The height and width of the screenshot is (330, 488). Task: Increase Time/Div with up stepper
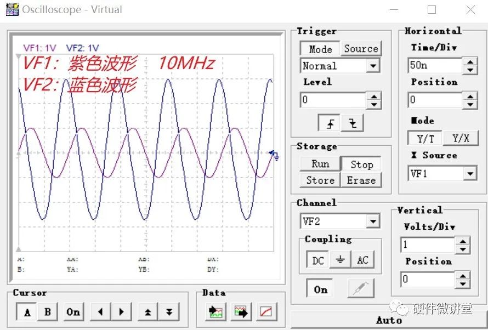(x=470, y=62)
